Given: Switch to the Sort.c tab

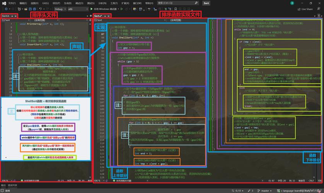Looking at the screenshot, I should coord(98,16).
